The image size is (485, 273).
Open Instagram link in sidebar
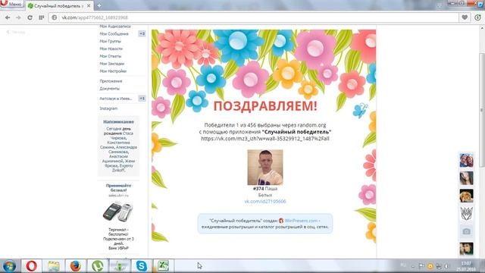(x=108, y=108)
